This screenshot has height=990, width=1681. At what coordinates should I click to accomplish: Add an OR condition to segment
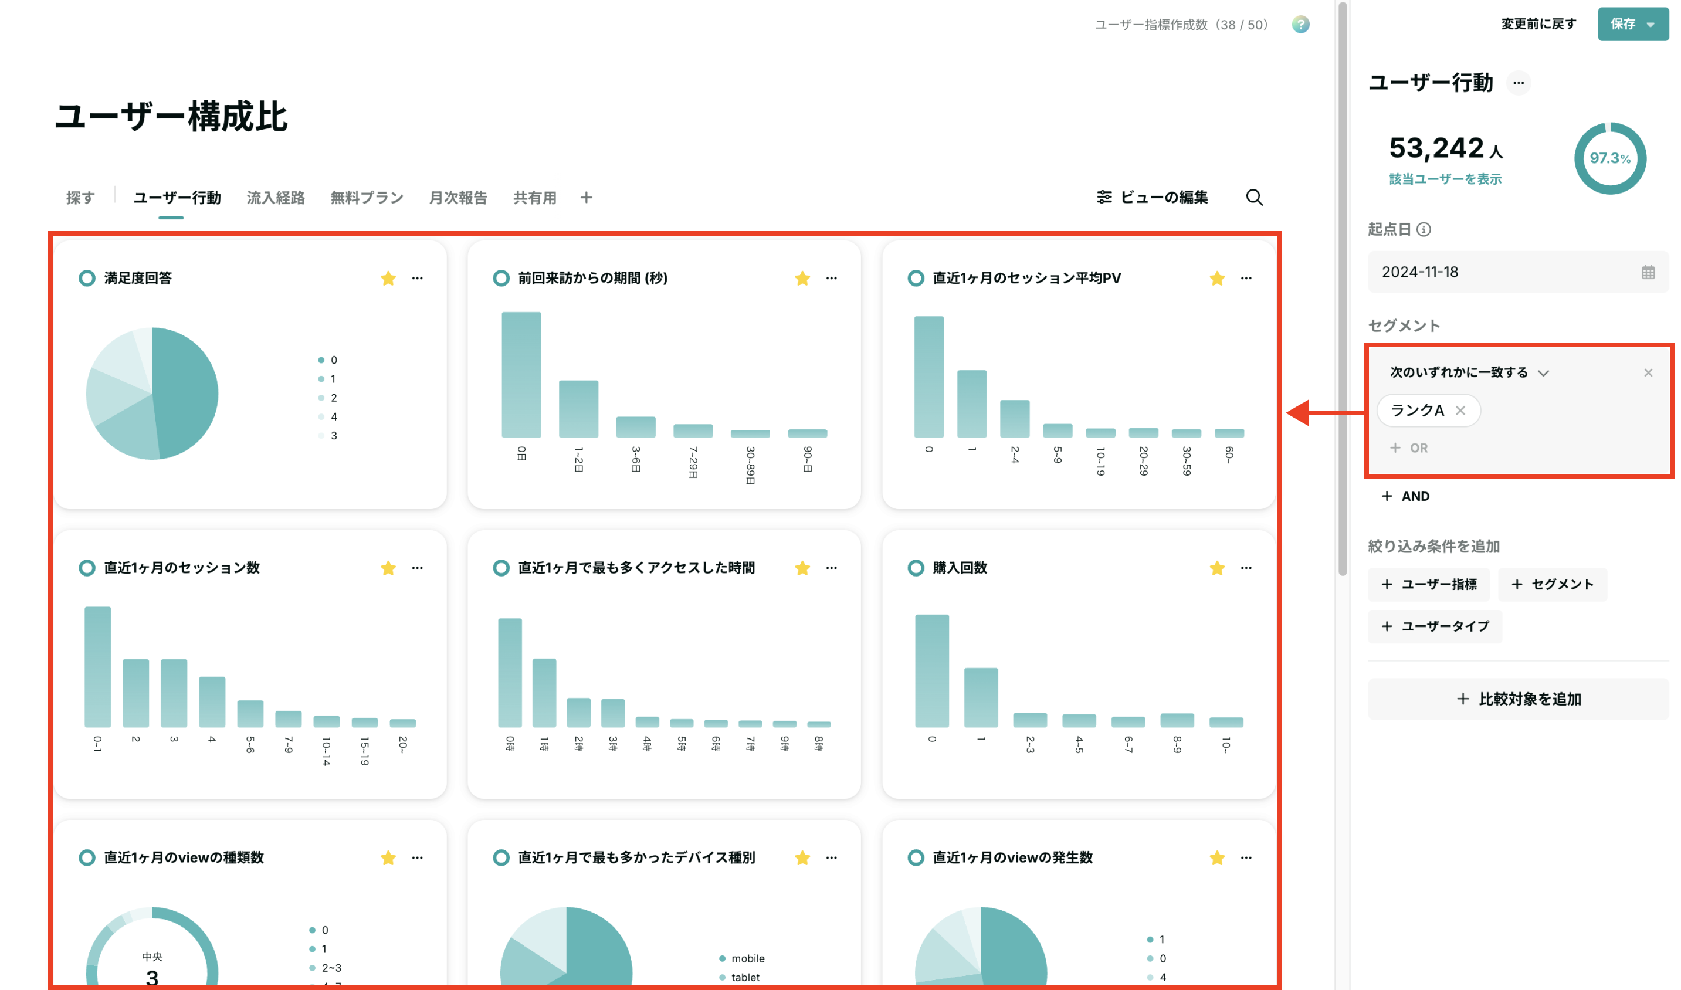[x=1408, y=447]
